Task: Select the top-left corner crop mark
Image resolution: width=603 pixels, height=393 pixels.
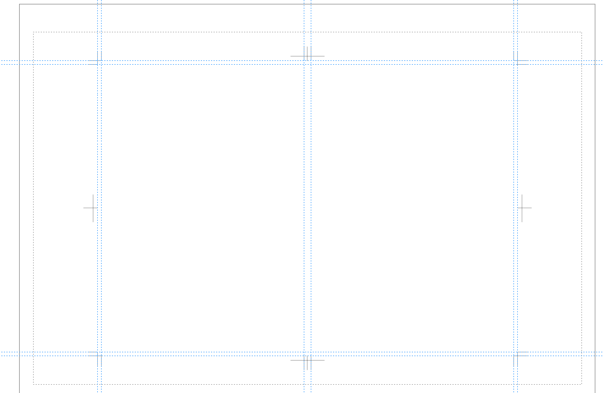Action: coord(95,58)
